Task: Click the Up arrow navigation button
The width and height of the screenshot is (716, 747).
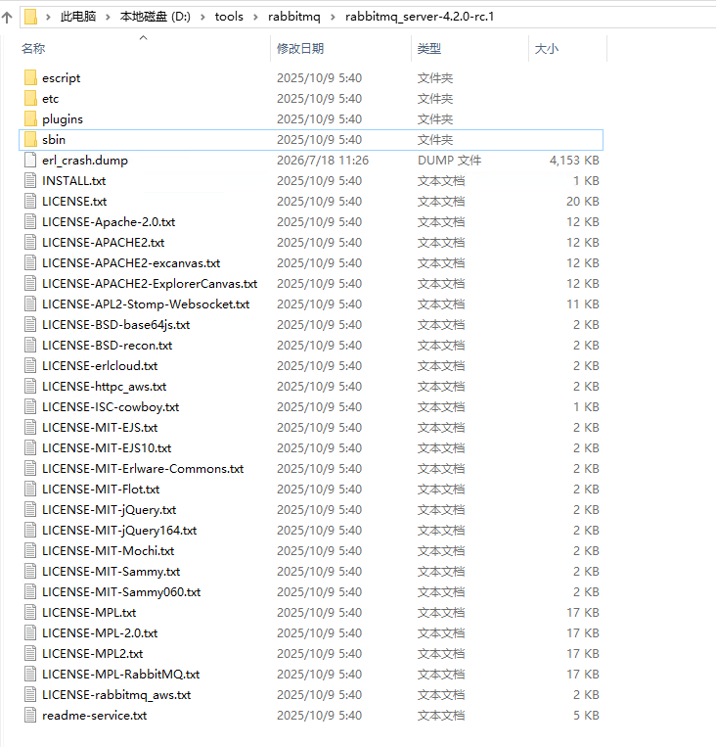Action: click(x=7, y=18)
